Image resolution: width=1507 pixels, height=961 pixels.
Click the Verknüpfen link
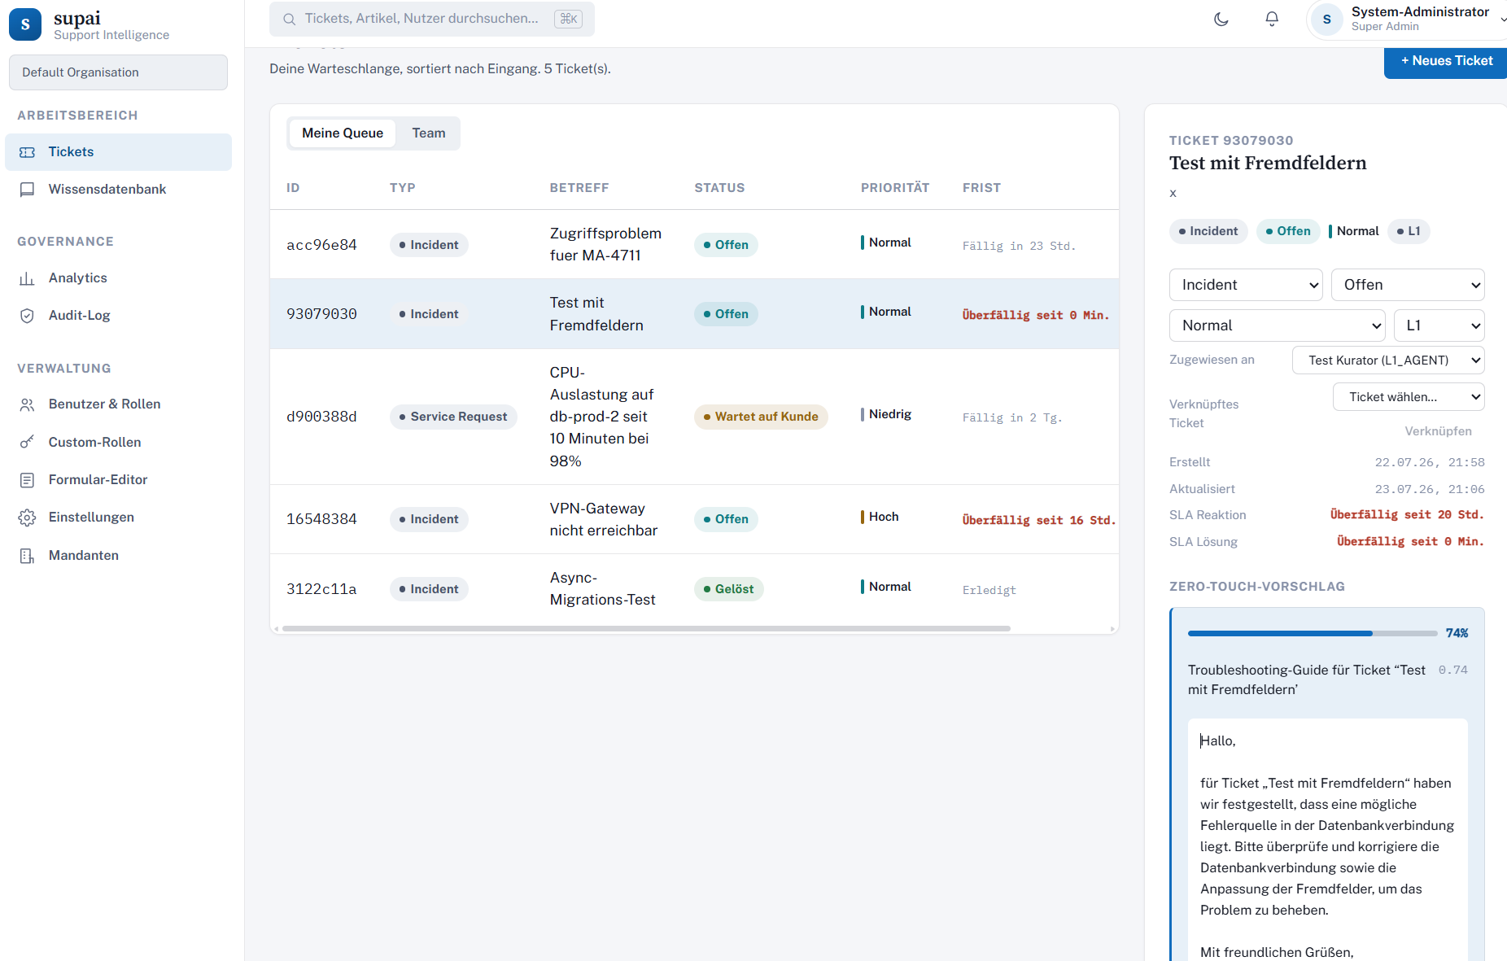1438,431
